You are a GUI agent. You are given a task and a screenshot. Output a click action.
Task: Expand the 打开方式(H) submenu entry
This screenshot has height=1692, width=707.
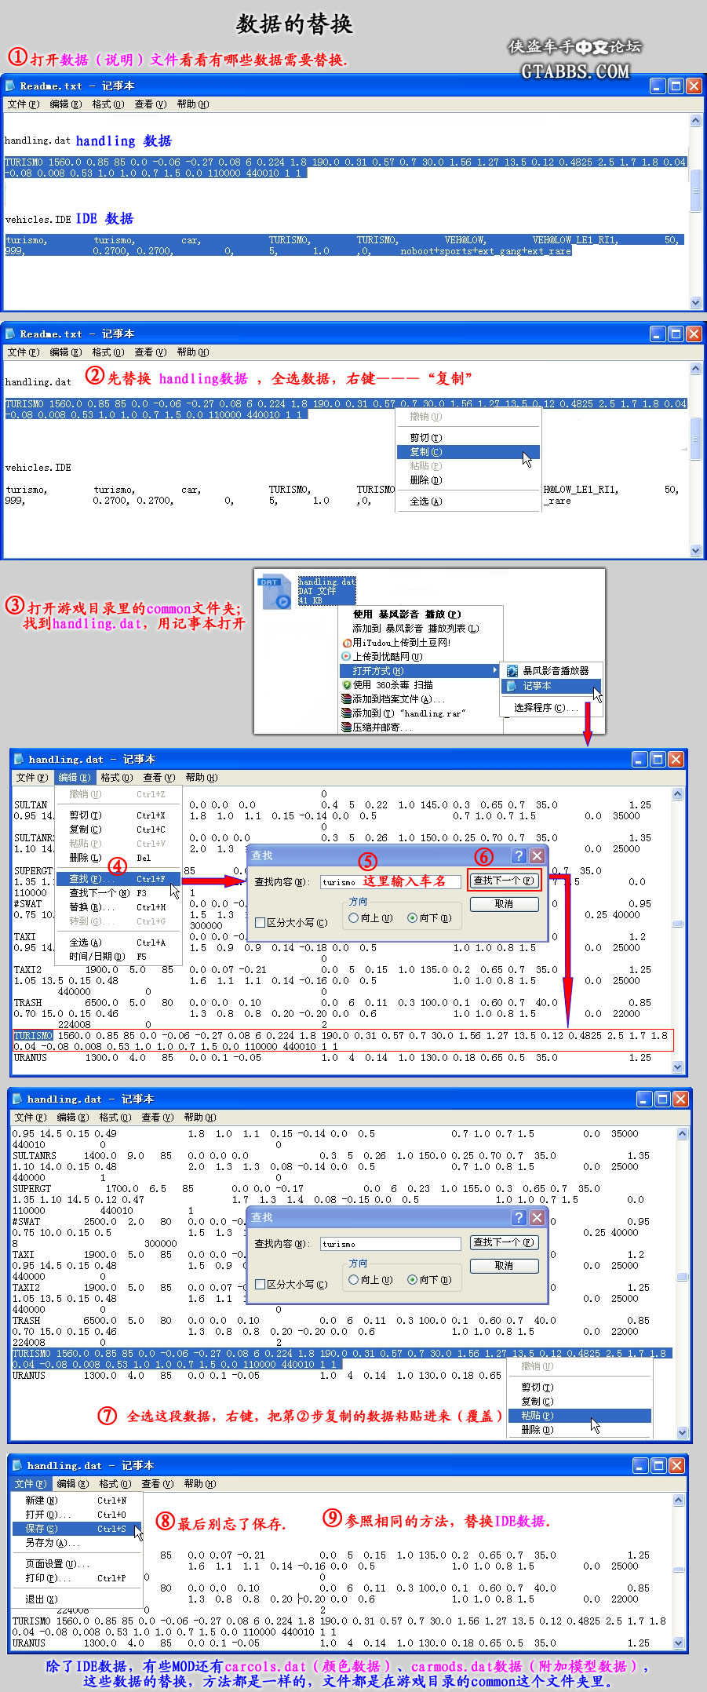click(420, 671)
